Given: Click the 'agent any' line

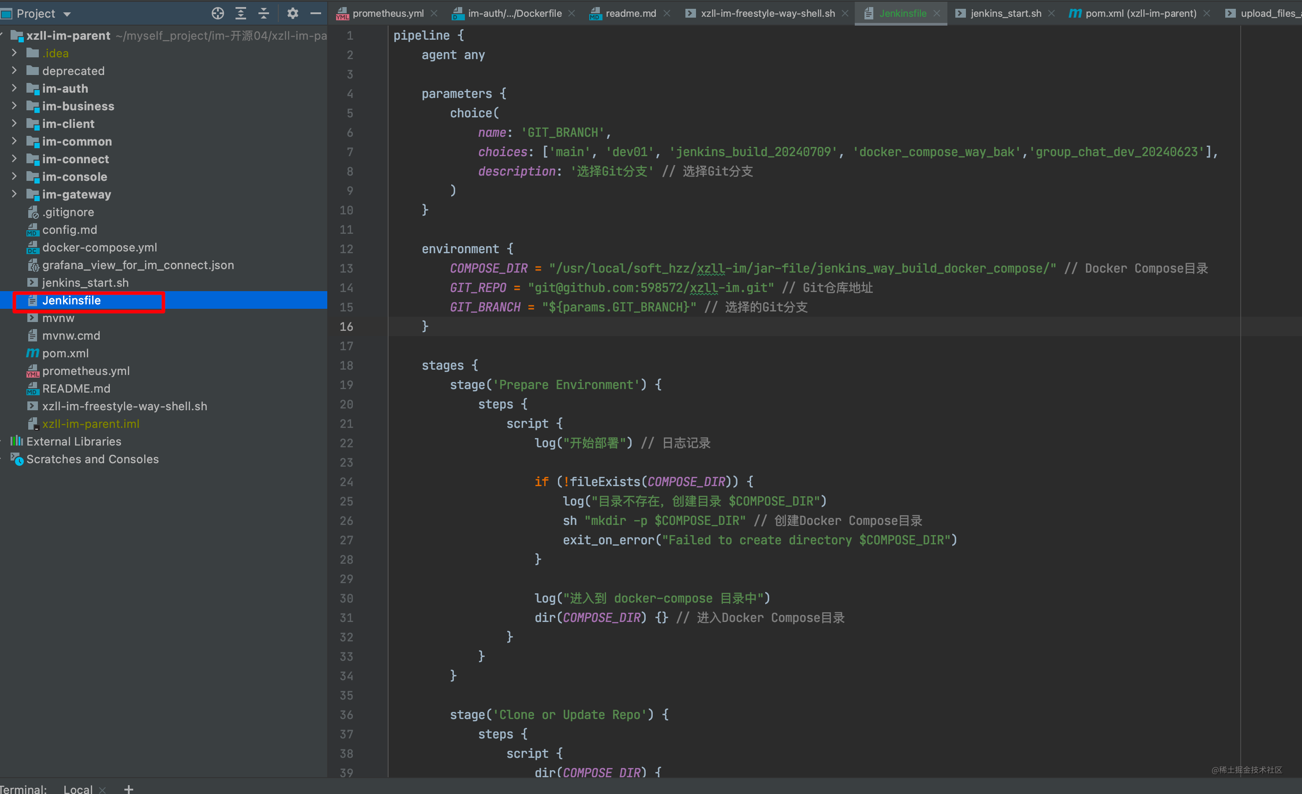Looking at the screenshot, I should (x=453, y=54).
